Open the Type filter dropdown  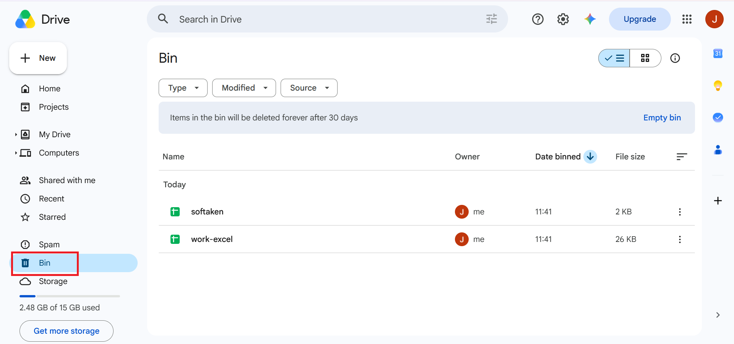click(183, 88)
